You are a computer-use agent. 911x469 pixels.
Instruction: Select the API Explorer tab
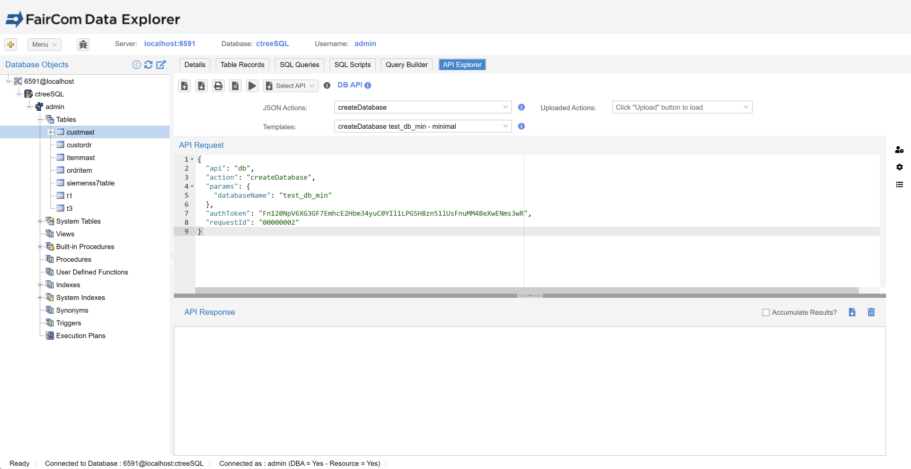point(462,65)
